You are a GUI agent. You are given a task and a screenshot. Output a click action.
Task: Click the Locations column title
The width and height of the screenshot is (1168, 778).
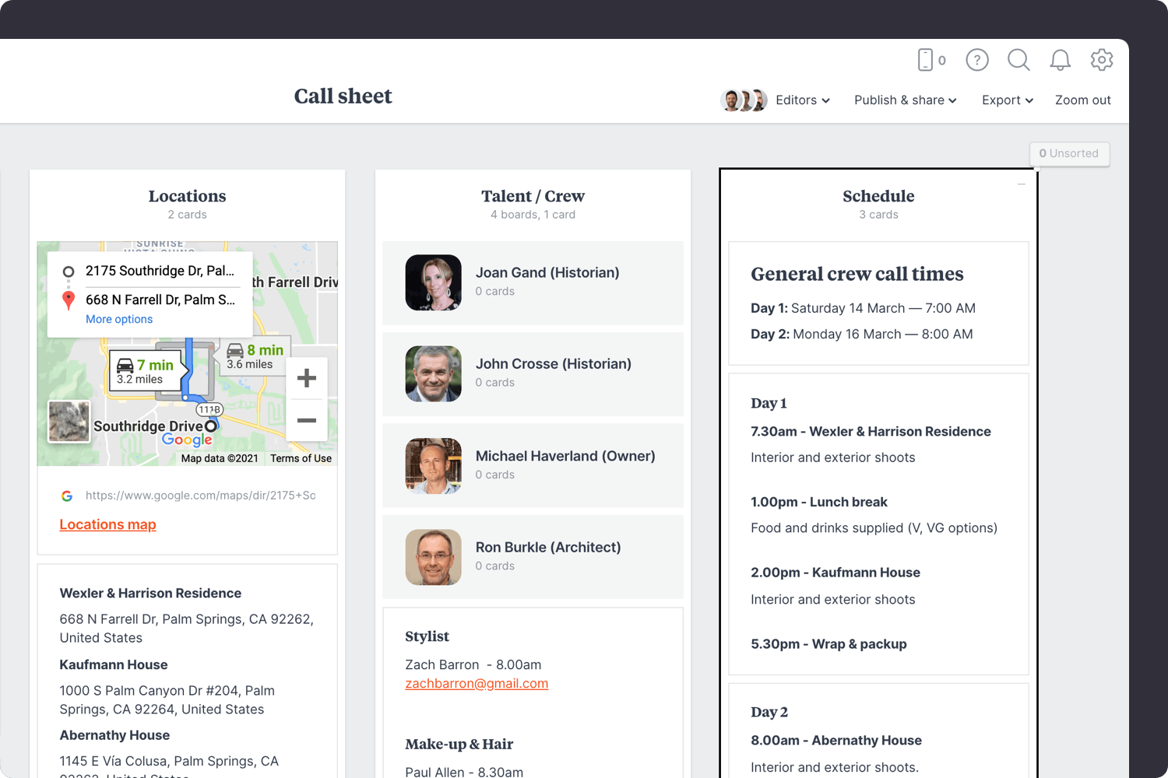click(187, 196)
